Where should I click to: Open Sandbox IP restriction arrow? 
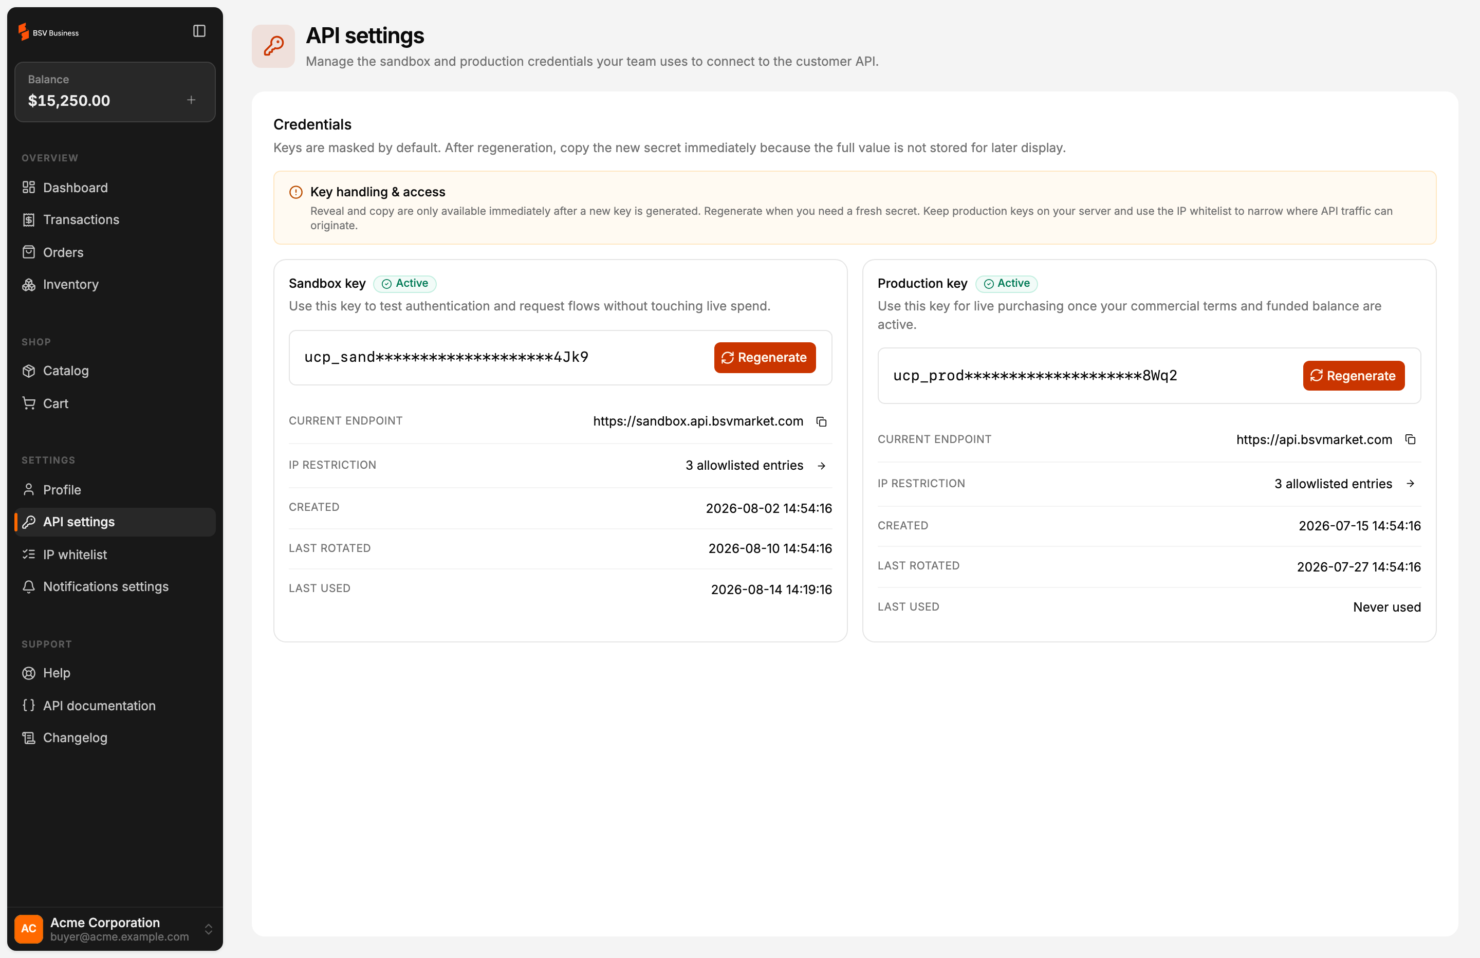click(822, 466)
